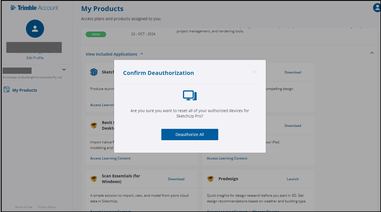
Task: Open Access Learning Content under Revit Importer
Action: click(x=110, y=158)
